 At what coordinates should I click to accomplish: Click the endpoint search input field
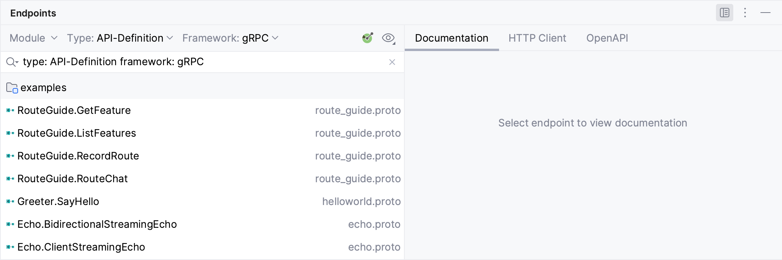pos(196,62)
